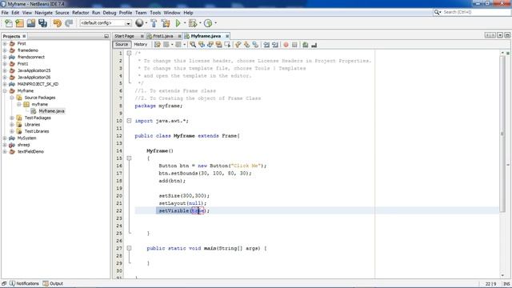Click the JavaApplication25 project
Viewport: 512px width, 288px height.
point(34,70)
